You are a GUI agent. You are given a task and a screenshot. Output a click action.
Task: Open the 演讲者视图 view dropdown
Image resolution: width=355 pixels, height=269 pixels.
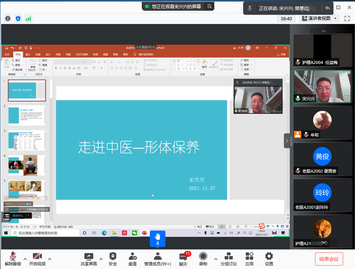click(x=319, y=18)
